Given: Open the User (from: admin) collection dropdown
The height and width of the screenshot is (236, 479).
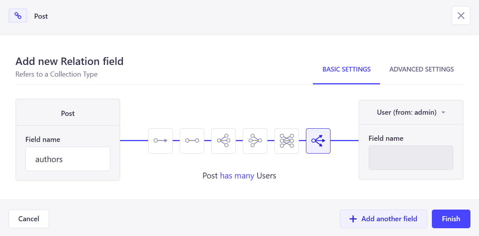Looking at the screenshot, I should pyautogui.click(x=407, y=112).
